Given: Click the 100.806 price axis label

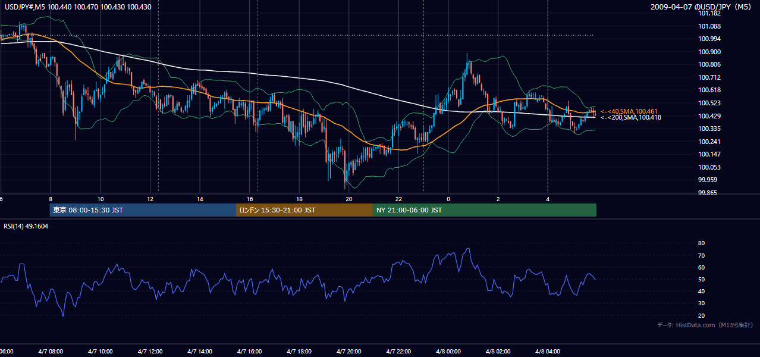Looking at the screenshot, I should (x=709, y=64).
